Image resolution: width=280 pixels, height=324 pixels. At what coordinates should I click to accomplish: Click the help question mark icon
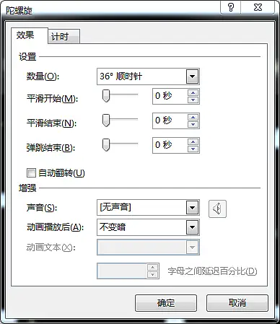(x=231, y=7)
